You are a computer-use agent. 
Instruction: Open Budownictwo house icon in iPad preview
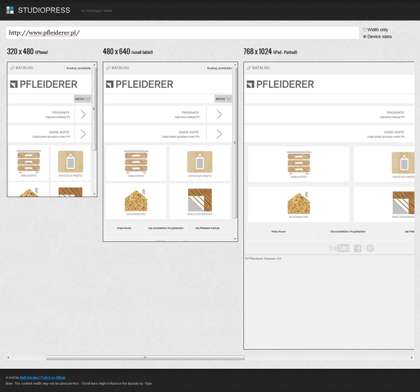click(x=299, y=202)
